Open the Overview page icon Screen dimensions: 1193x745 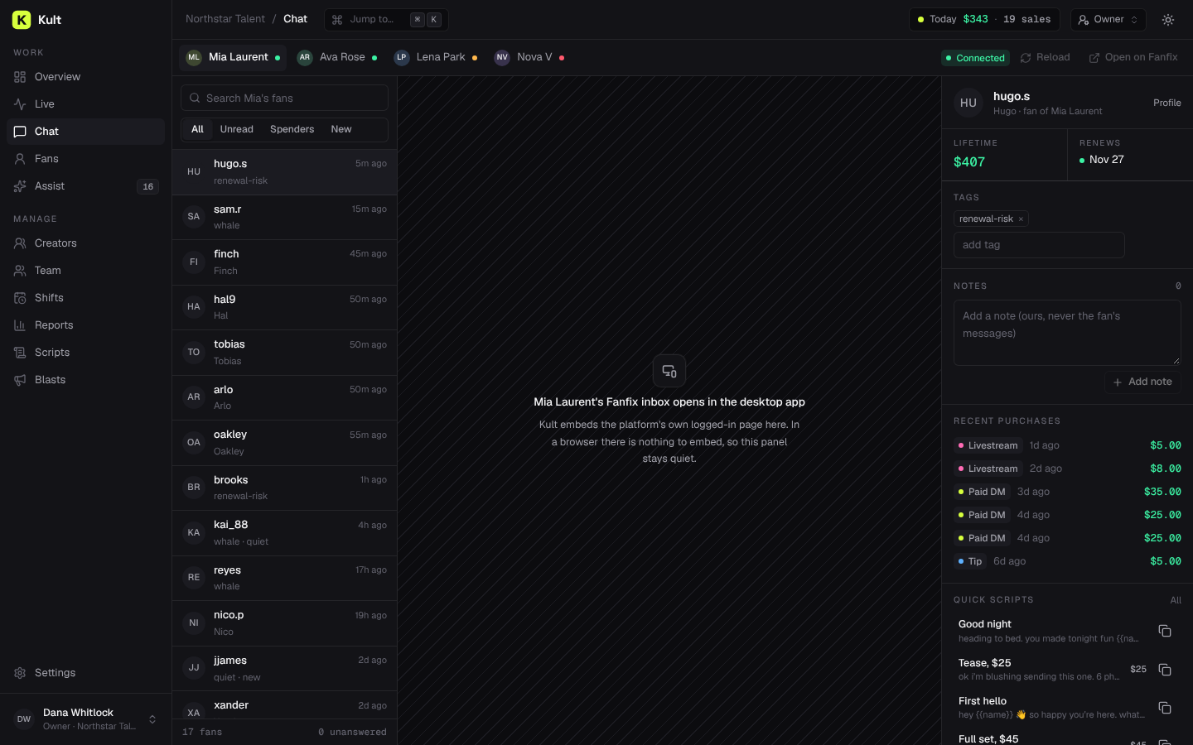click(20, 77)
